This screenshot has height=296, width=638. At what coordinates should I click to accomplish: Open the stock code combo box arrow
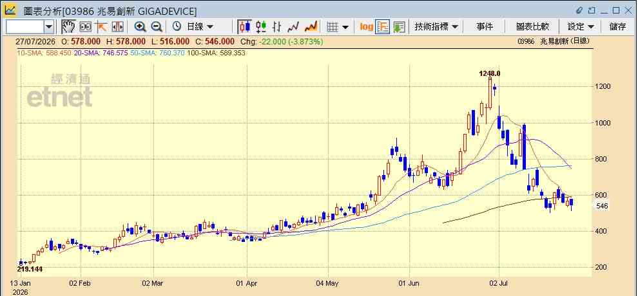(x=49, y=27)
